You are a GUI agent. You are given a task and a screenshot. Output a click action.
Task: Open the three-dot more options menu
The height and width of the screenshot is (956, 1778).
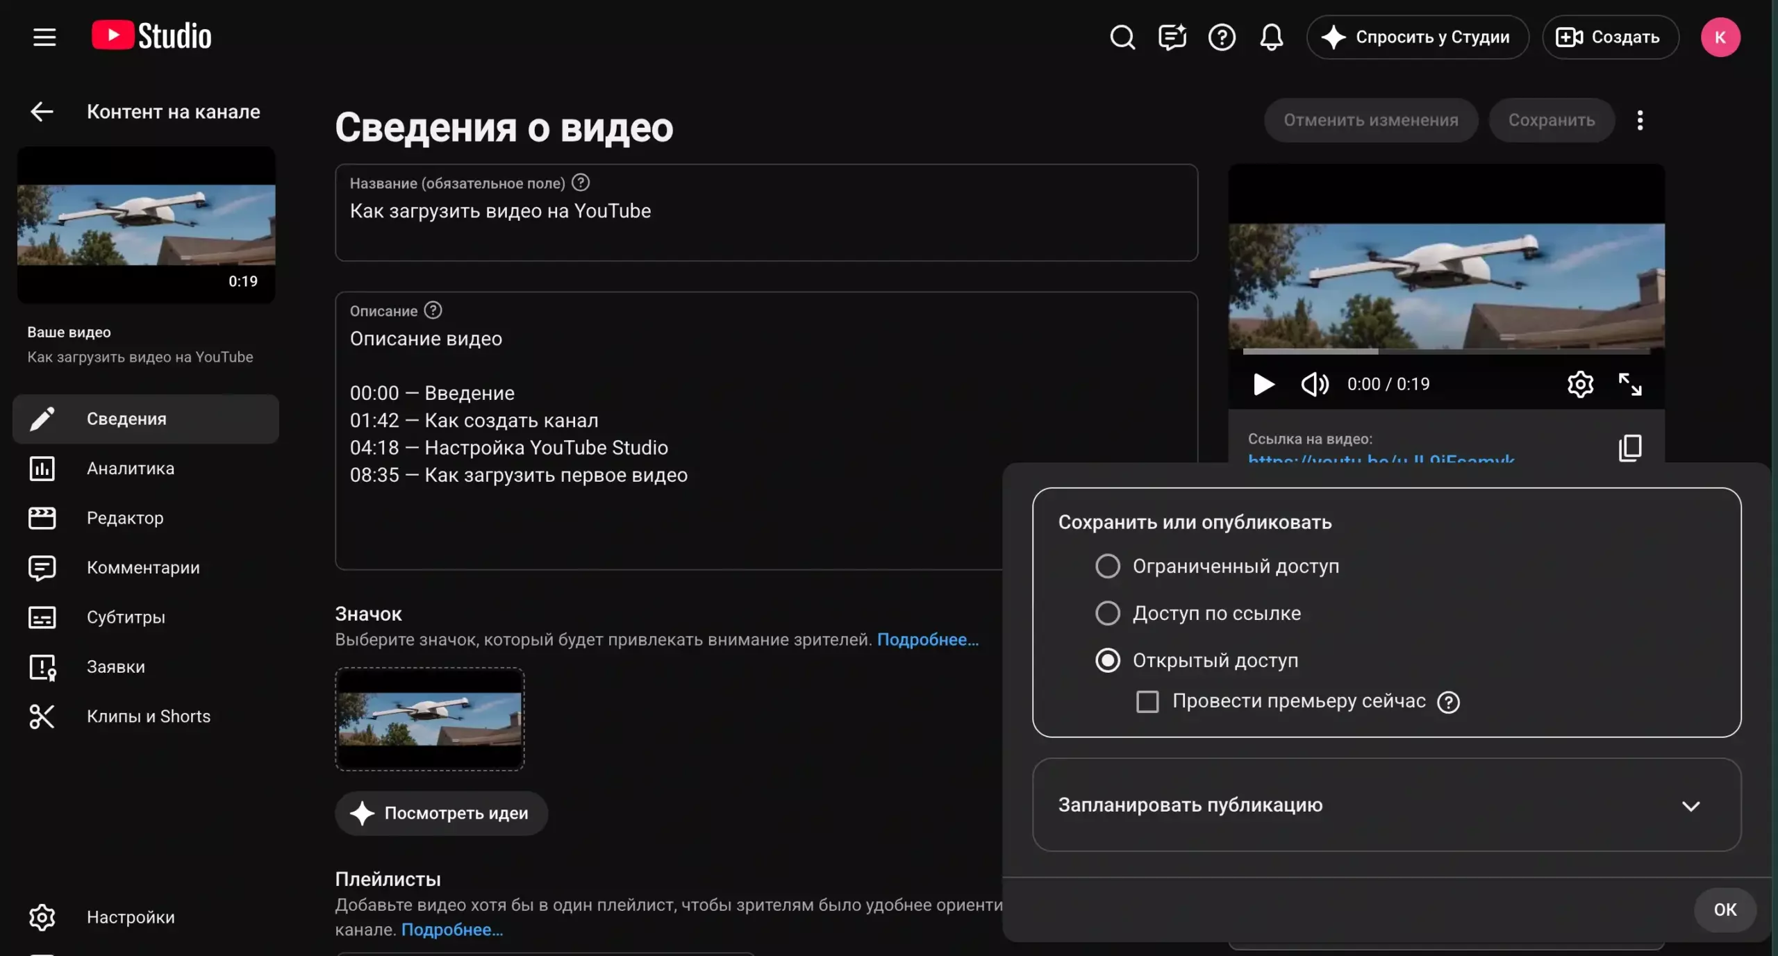[1640, 120]
